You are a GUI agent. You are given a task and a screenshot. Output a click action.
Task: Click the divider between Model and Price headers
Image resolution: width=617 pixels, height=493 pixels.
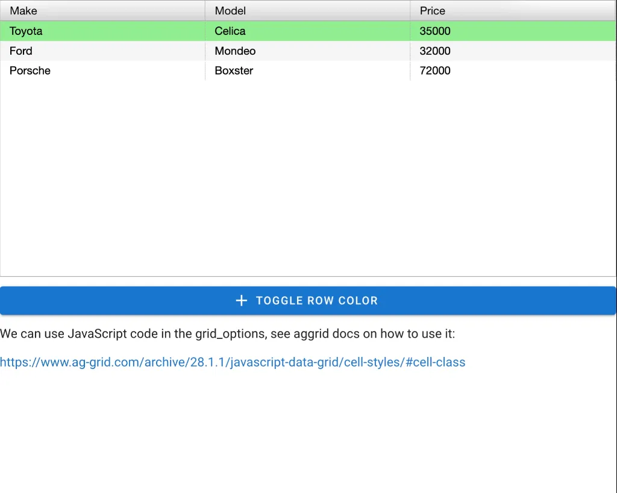click(410, 11)
